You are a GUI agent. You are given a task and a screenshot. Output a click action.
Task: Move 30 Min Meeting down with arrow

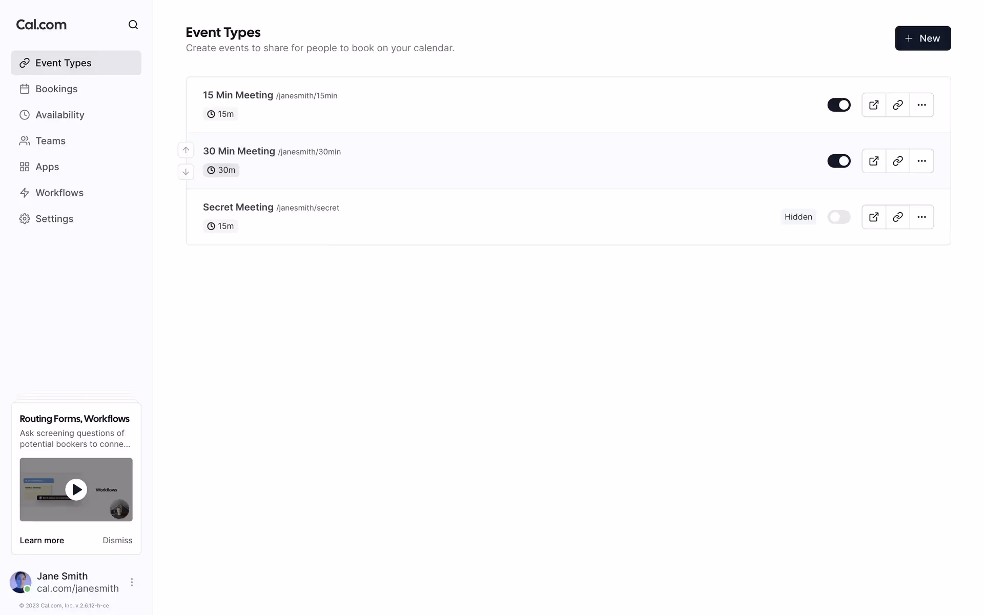tap(186, 172)
